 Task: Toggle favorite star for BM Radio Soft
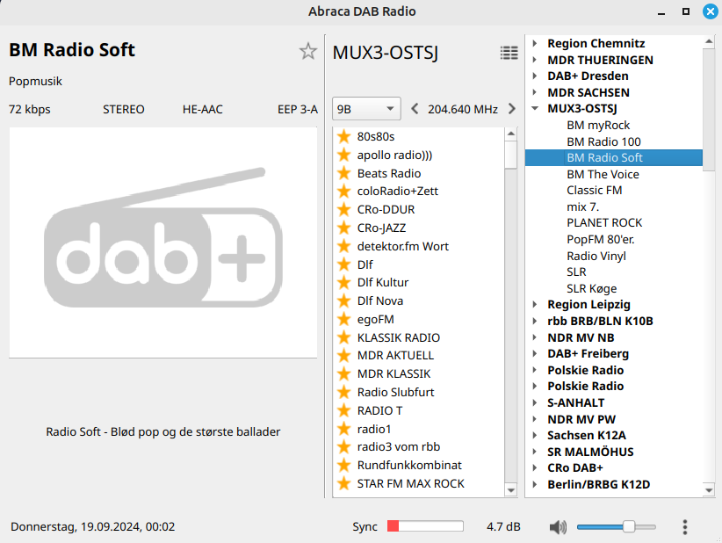click(x=307, y=51)
